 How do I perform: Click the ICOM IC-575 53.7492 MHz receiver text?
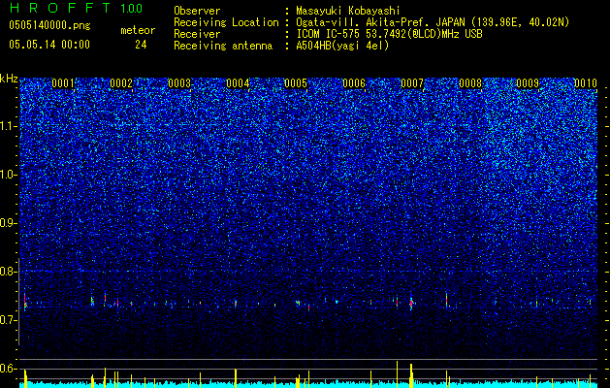(389, 34)
